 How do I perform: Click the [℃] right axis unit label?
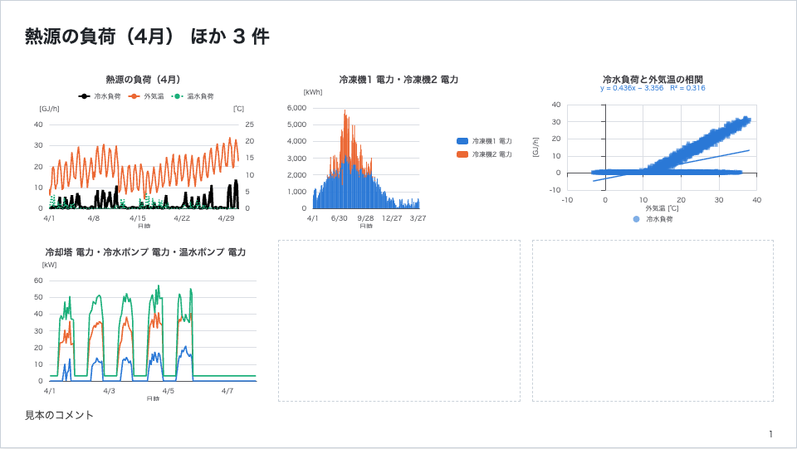pyautogui.click(x=238, y=109)
